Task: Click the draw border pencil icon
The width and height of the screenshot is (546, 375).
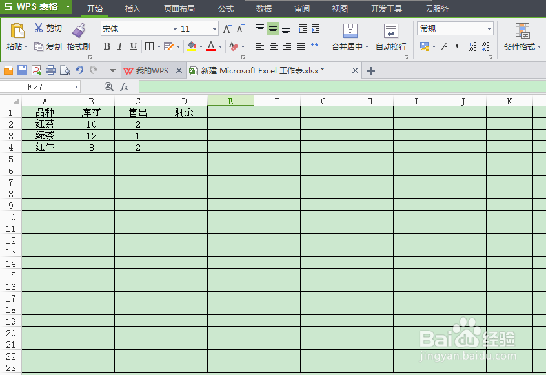Action: pos(168,46)
